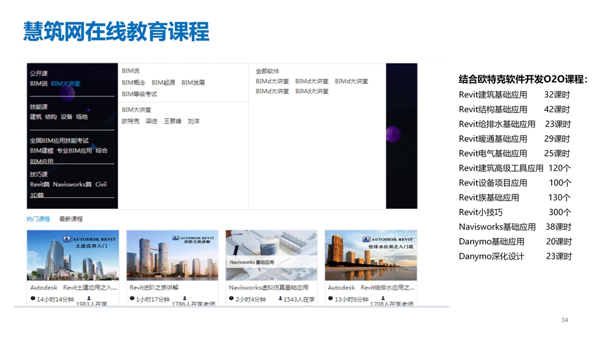Switch to the 最新课程 tab

click(71, 219)
